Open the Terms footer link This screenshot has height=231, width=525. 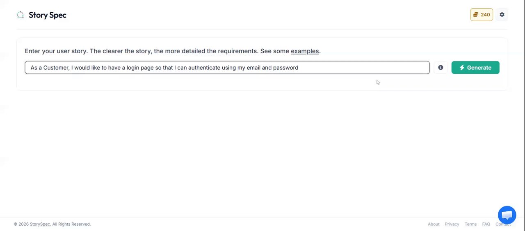click(x=470, y=224)
